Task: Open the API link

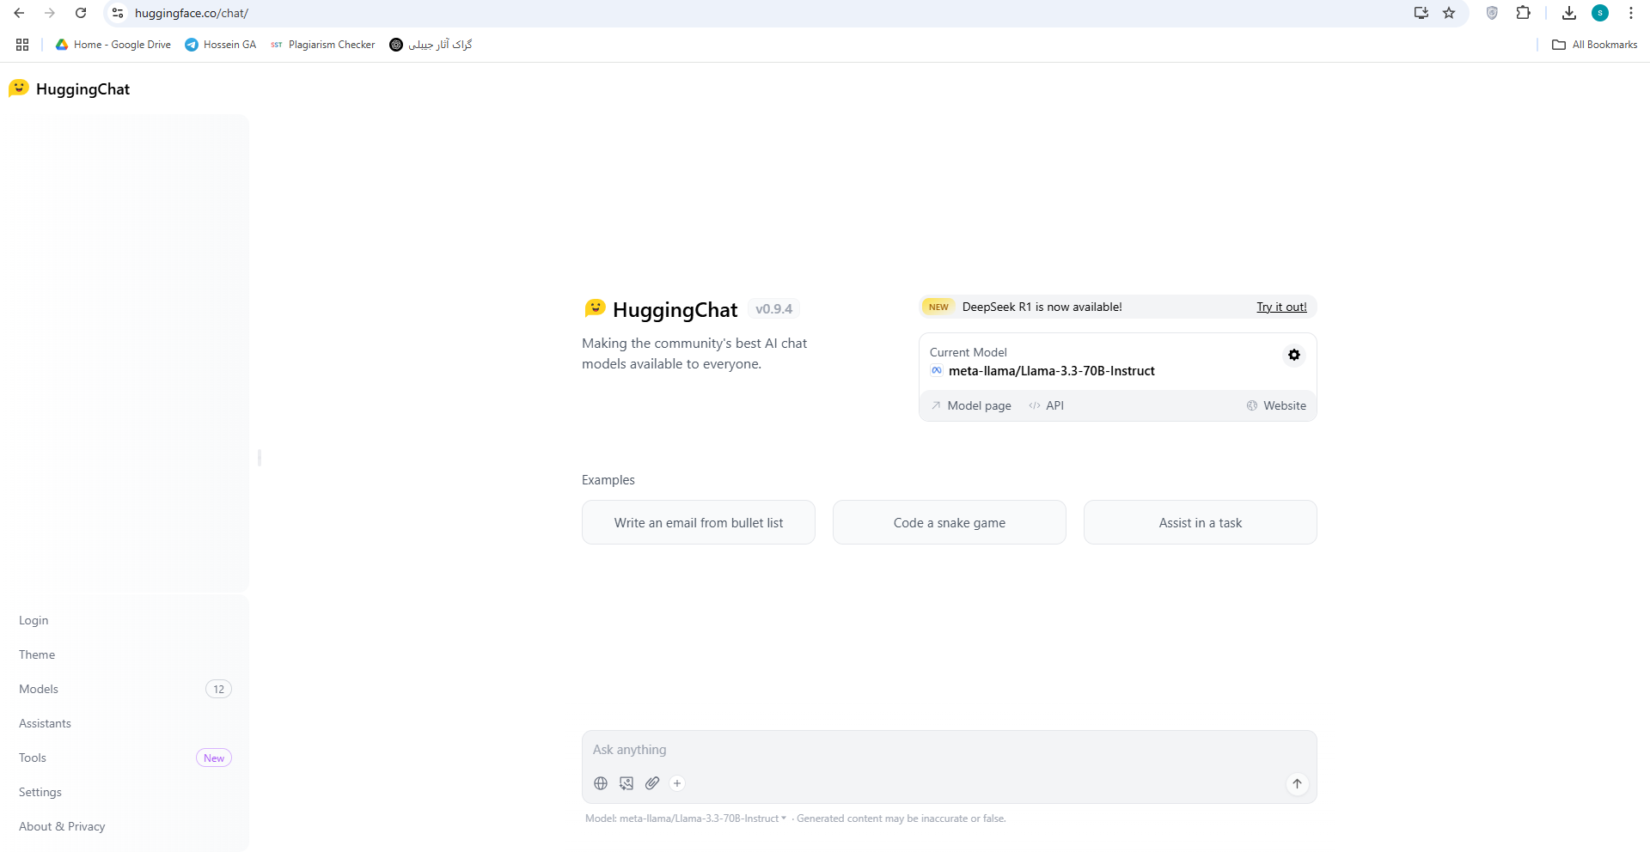Action: tap(1046, 405)
